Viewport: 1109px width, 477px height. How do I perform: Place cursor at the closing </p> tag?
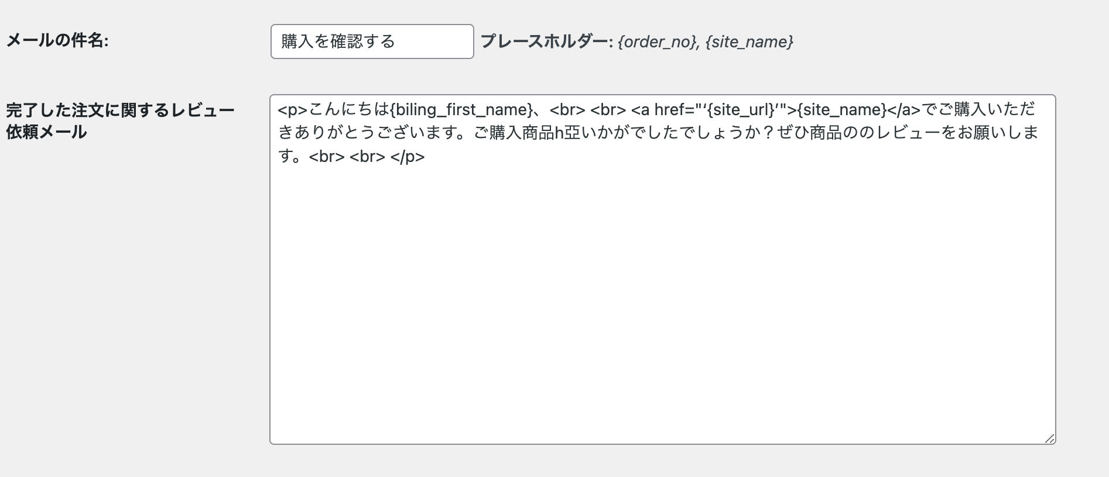click(x=408, y=157)
